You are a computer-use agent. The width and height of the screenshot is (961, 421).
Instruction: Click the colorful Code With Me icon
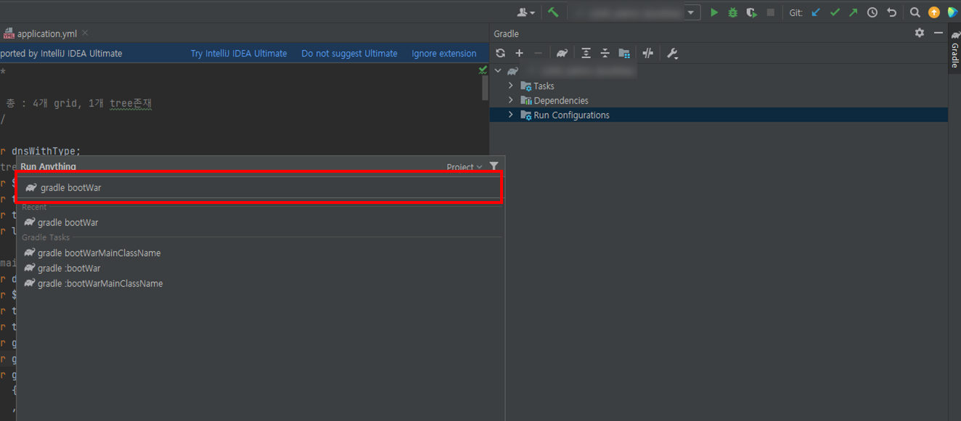pos(952,12)
